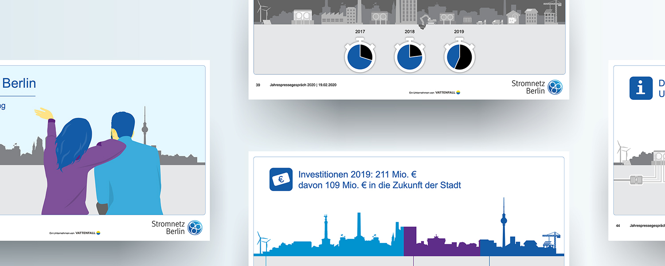Click the 'Berlin' title on left slide
The height and width of the screenshot is (266, 665).
click(x=19, y=83)
